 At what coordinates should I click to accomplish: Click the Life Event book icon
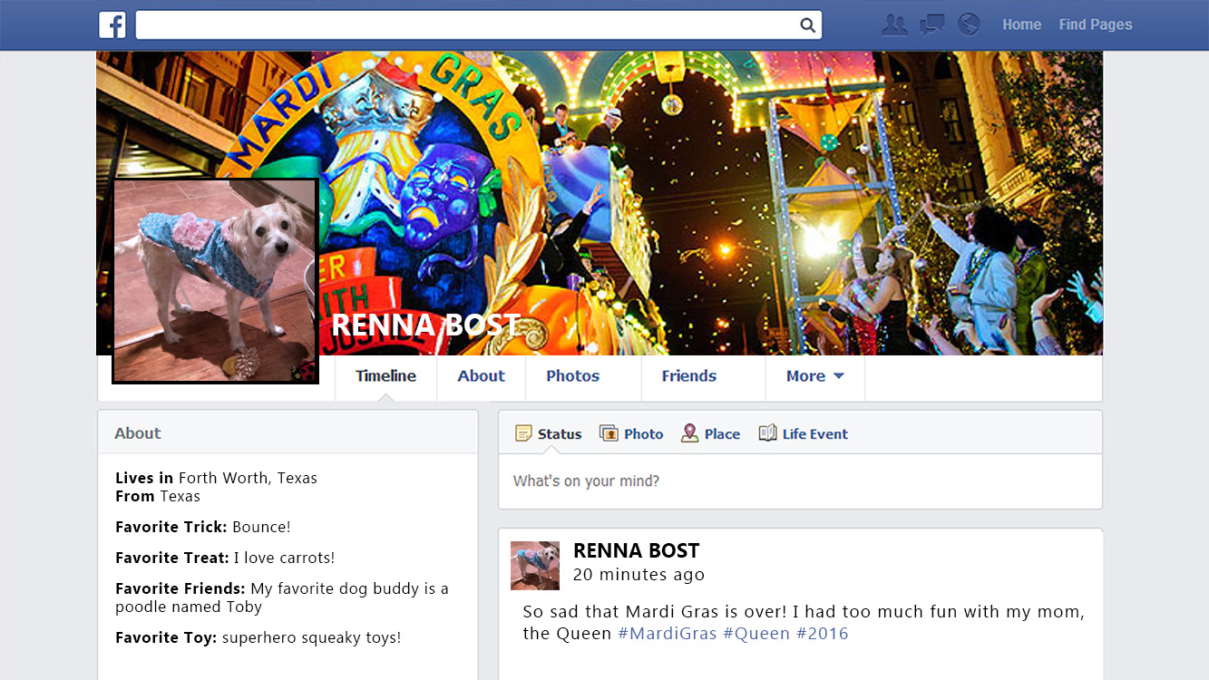768,433
